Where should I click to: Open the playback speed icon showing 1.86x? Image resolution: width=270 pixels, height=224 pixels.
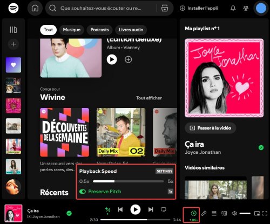click(x=193, y=213)
